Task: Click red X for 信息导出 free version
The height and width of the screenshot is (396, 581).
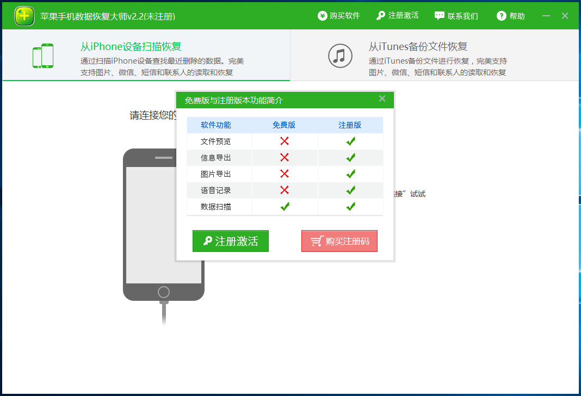Action: [285, 157]
